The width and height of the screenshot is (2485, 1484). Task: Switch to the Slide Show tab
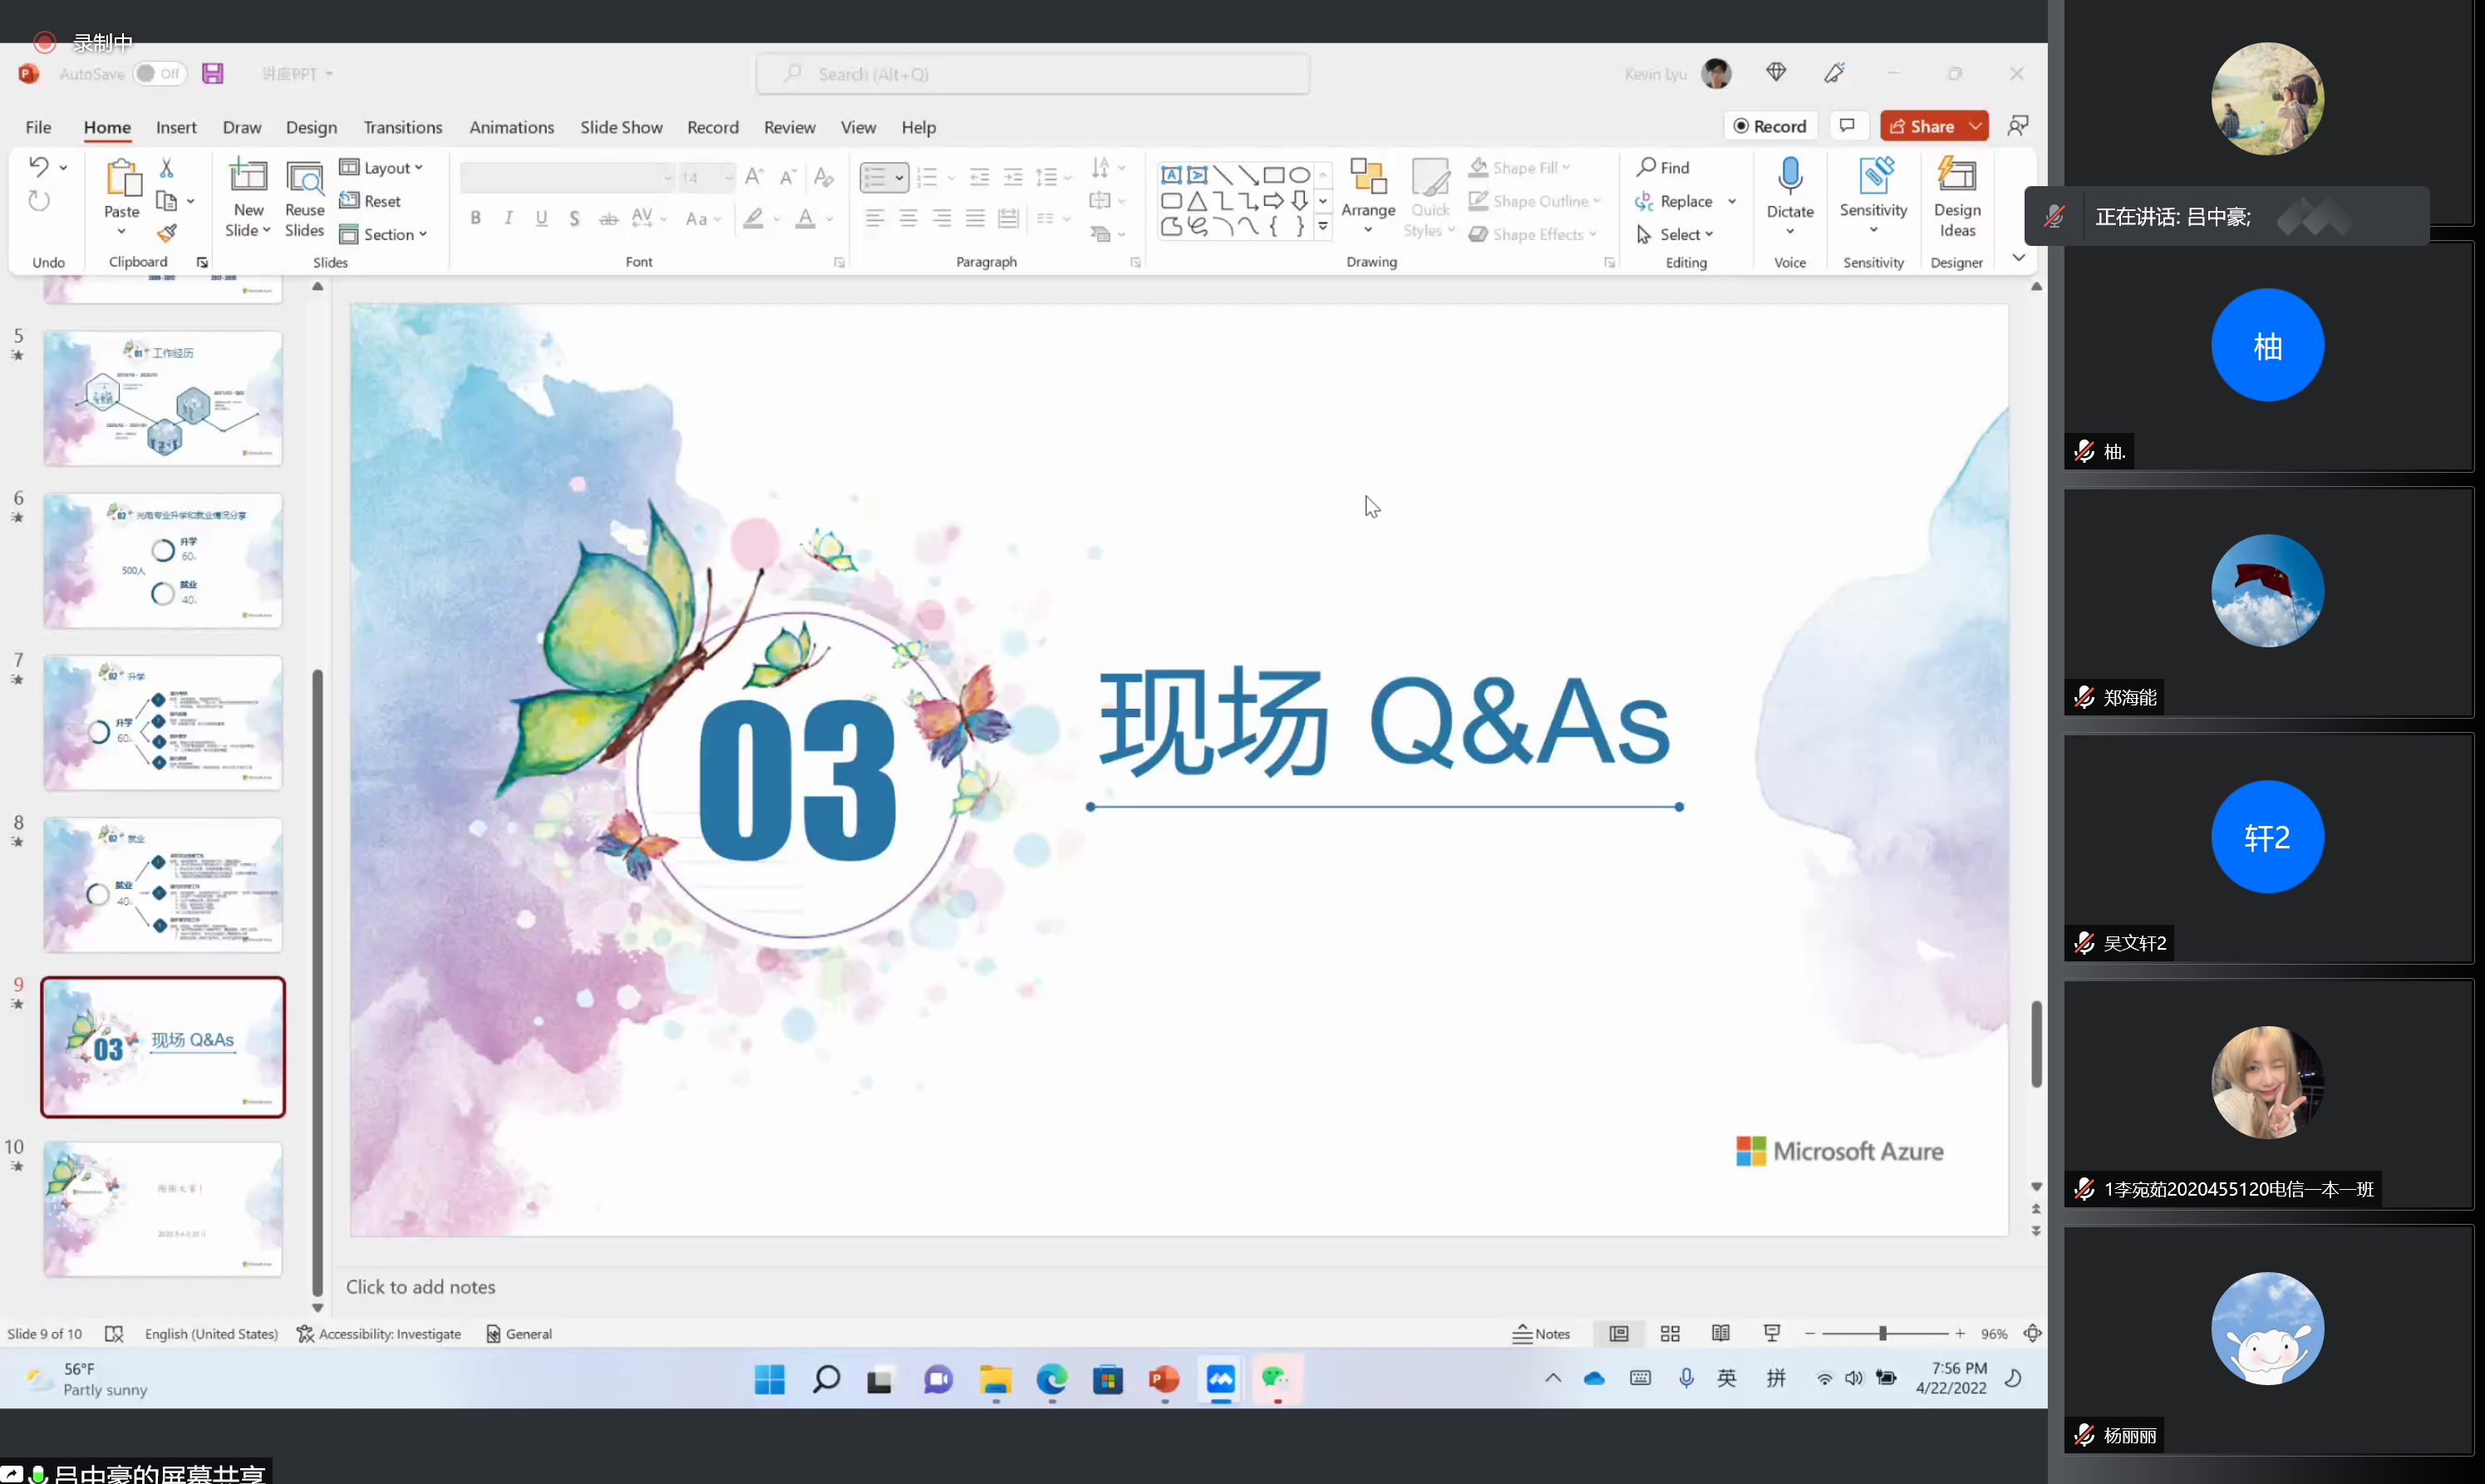(x=621, y=127)
